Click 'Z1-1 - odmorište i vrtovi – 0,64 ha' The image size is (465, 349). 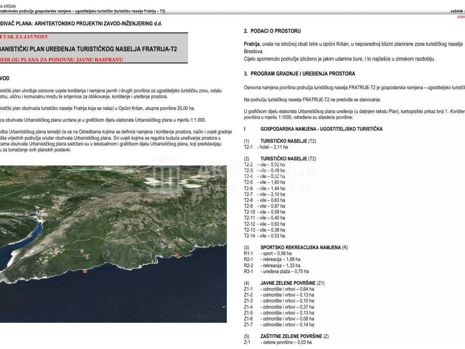coord(278,289)
